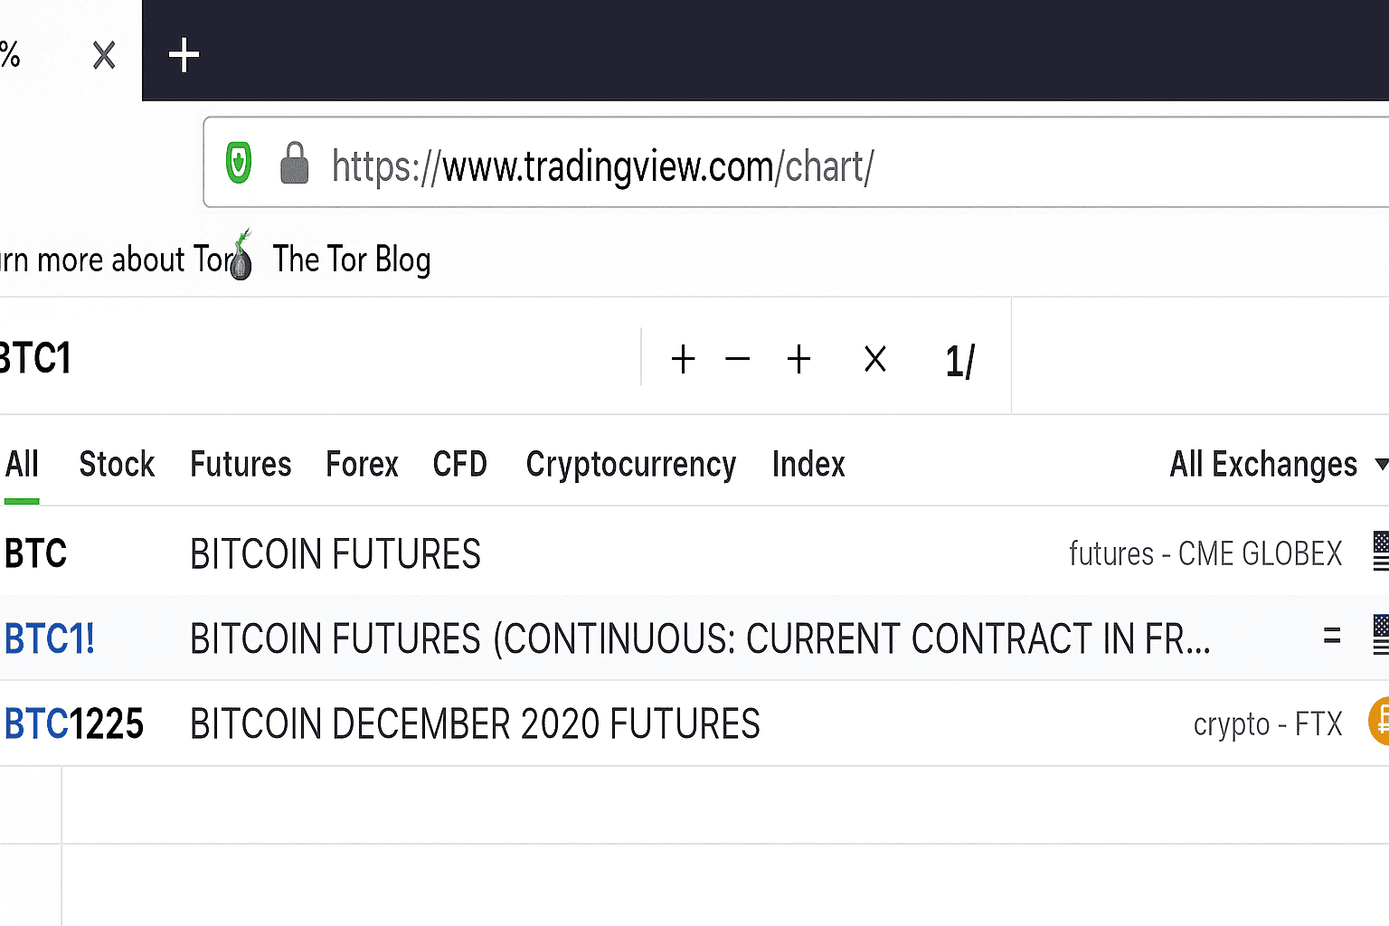The width and height of the screenshot is (1389, 926).
Task: Click the padlock site security icon
Action: [294, 164]
